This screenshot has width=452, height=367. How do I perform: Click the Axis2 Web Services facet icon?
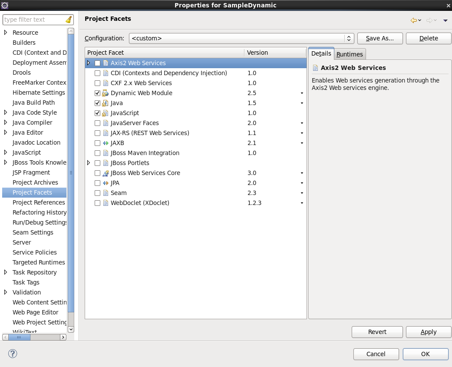pos(105,63)
